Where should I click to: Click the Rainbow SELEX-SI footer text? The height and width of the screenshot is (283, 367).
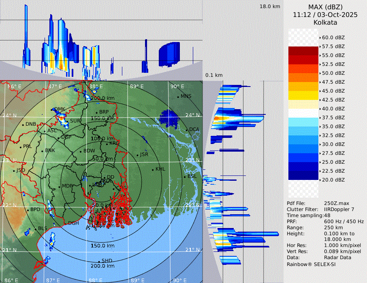point(311,264)
